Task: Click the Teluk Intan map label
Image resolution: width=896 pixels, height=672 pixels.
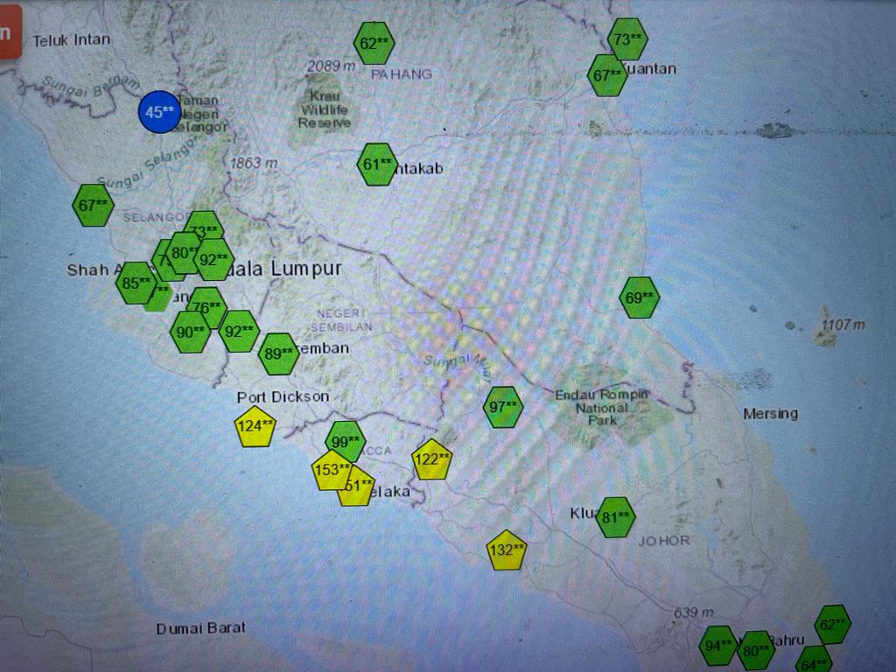Action: (x=72, y=40)
